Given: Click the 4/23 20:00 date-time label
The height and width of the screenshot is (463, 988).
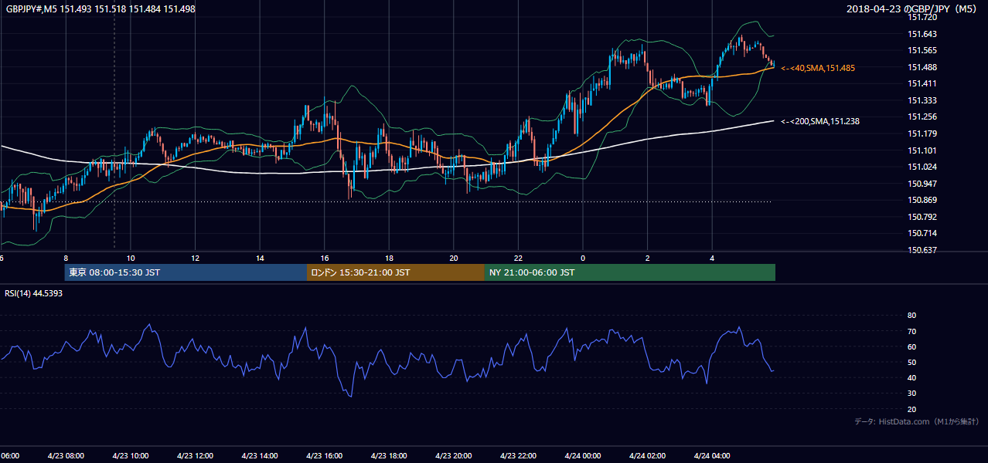Looking at the screenshot, I should [453, 455].
